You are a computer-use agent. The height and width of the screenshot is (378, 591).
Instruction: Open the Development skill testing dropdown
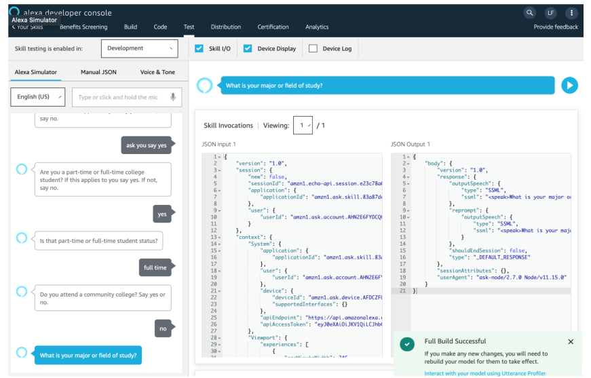[x=139, y=49]
